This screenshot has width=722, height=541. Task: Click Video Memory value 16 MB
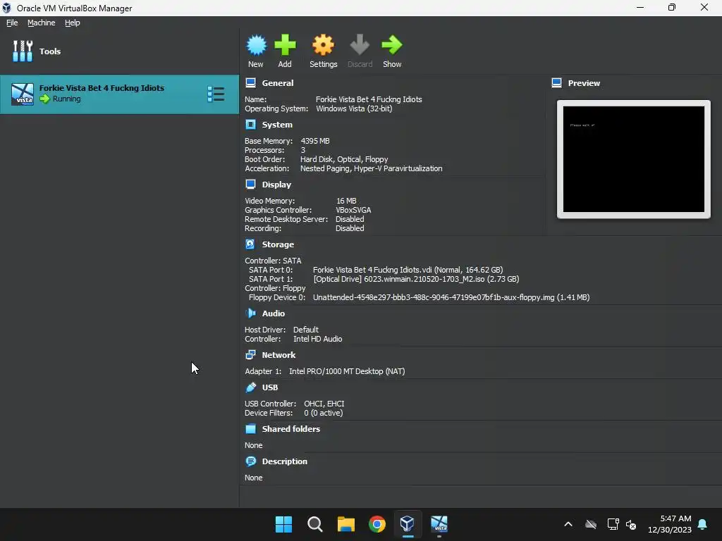(346, 201)
